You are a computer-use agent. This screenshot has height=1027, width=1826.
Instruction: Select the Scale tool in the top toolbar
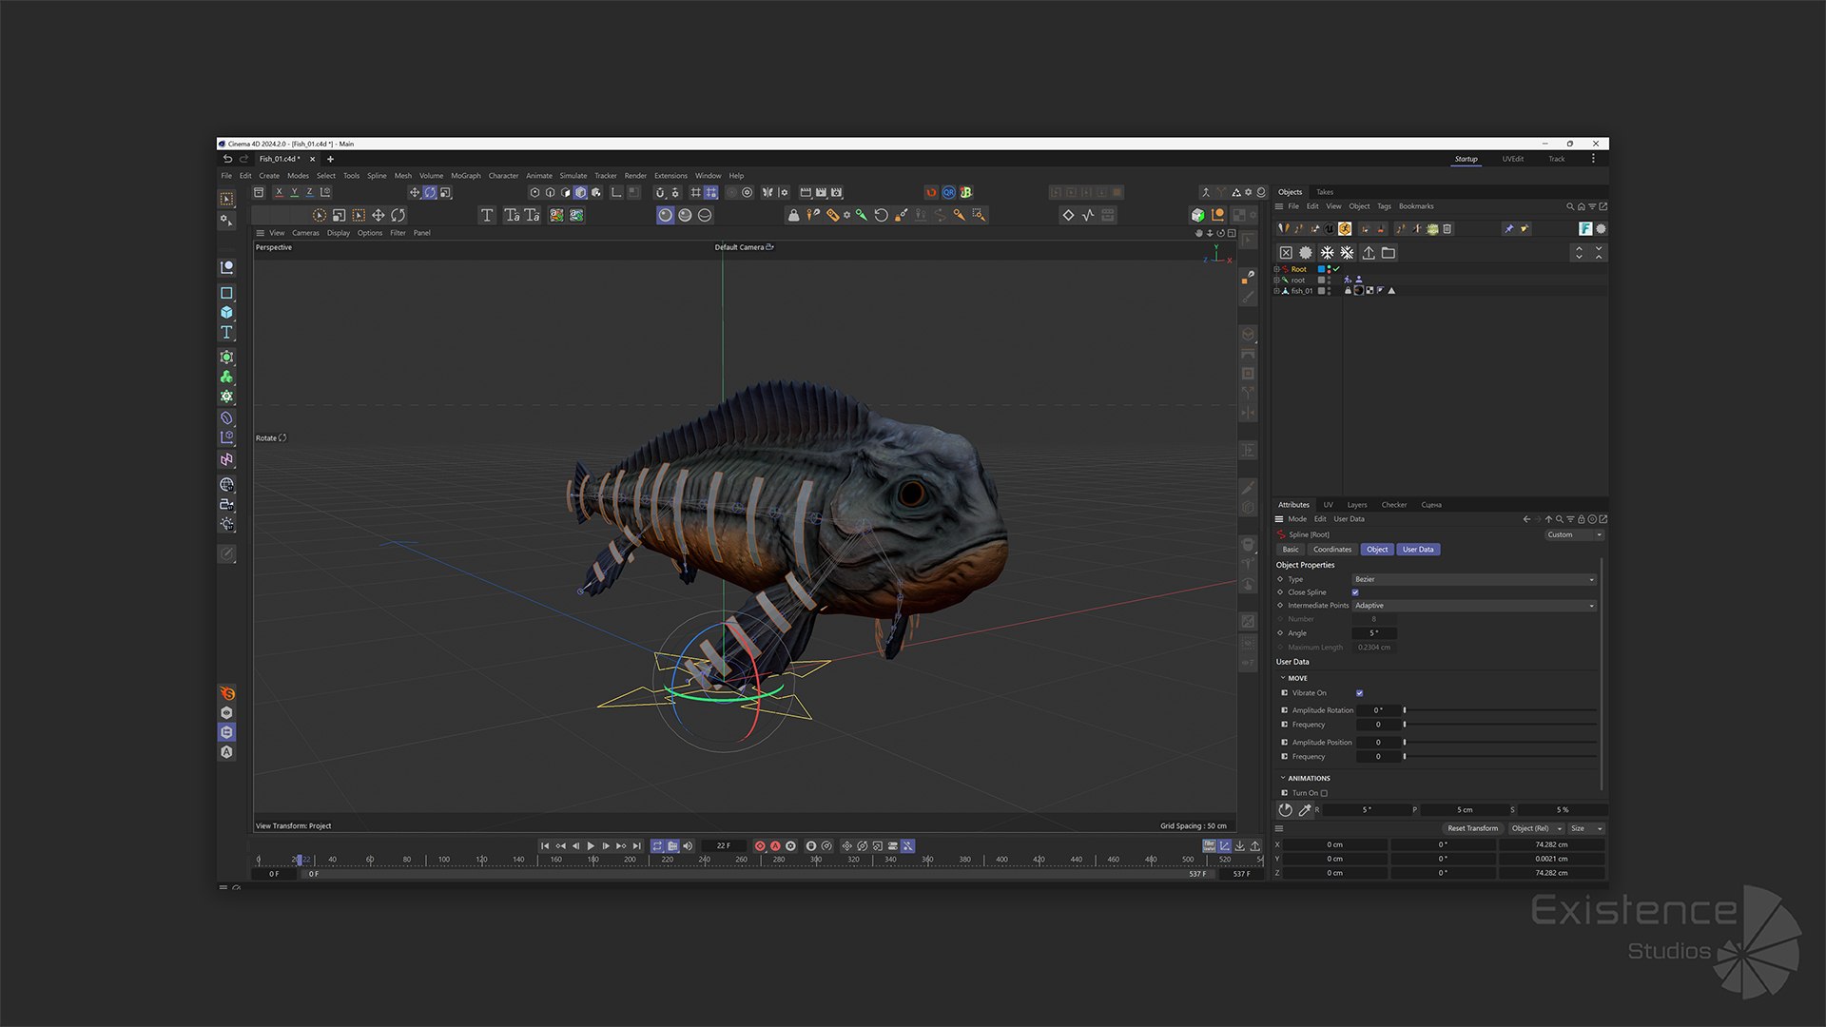point(445,192)
